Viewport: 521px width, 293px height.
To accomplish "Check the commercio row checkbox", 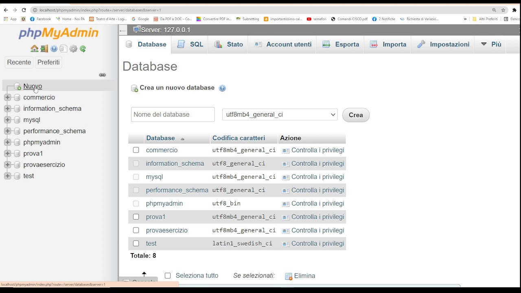I will pos(136,150).
